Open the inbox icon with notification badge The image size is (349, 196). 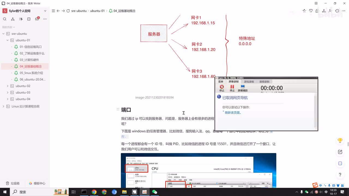click(x=37, y=19)
